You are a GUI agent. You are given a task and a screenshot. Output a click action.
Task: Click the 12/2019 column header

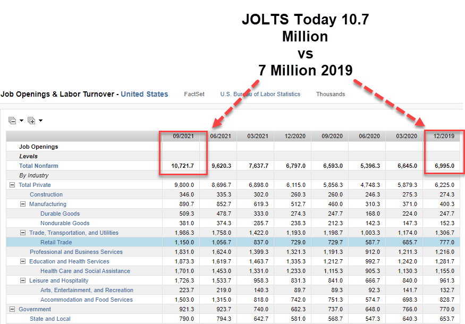coord(443,136)
